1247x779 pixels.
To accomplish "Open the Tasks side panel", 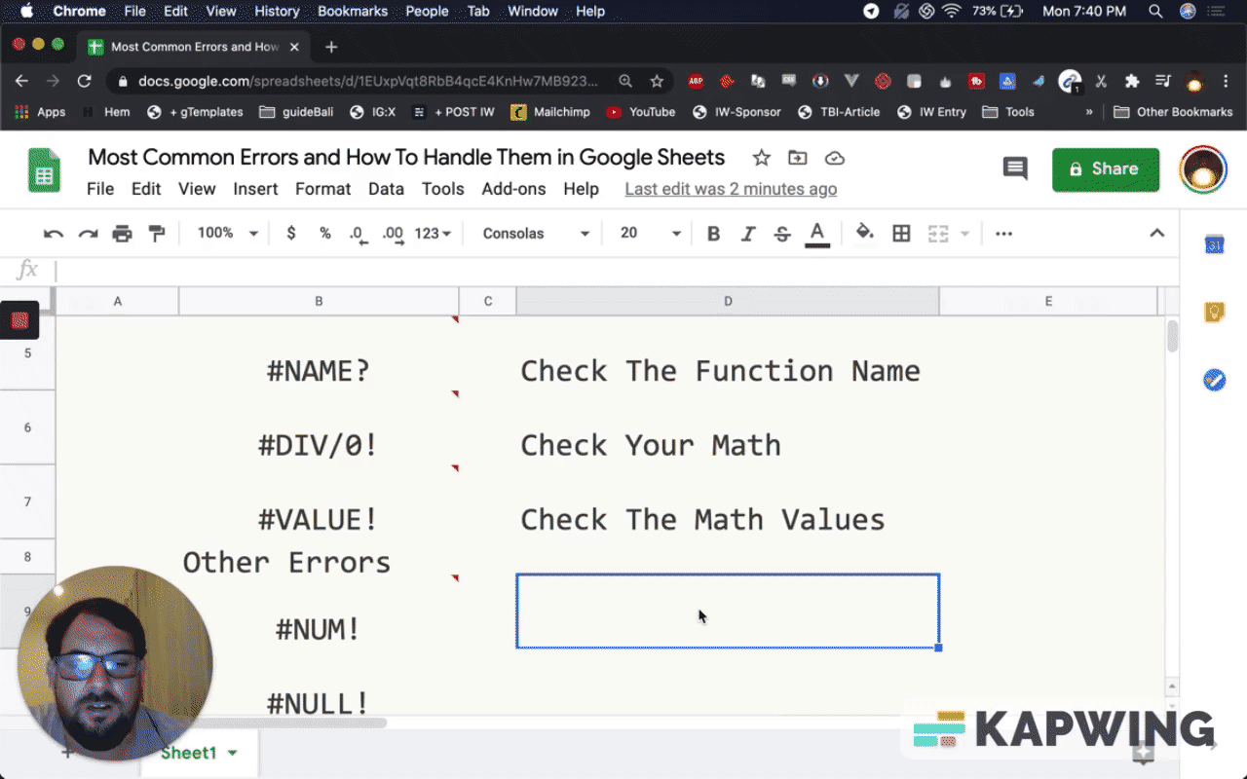I will pos(1214,380).
